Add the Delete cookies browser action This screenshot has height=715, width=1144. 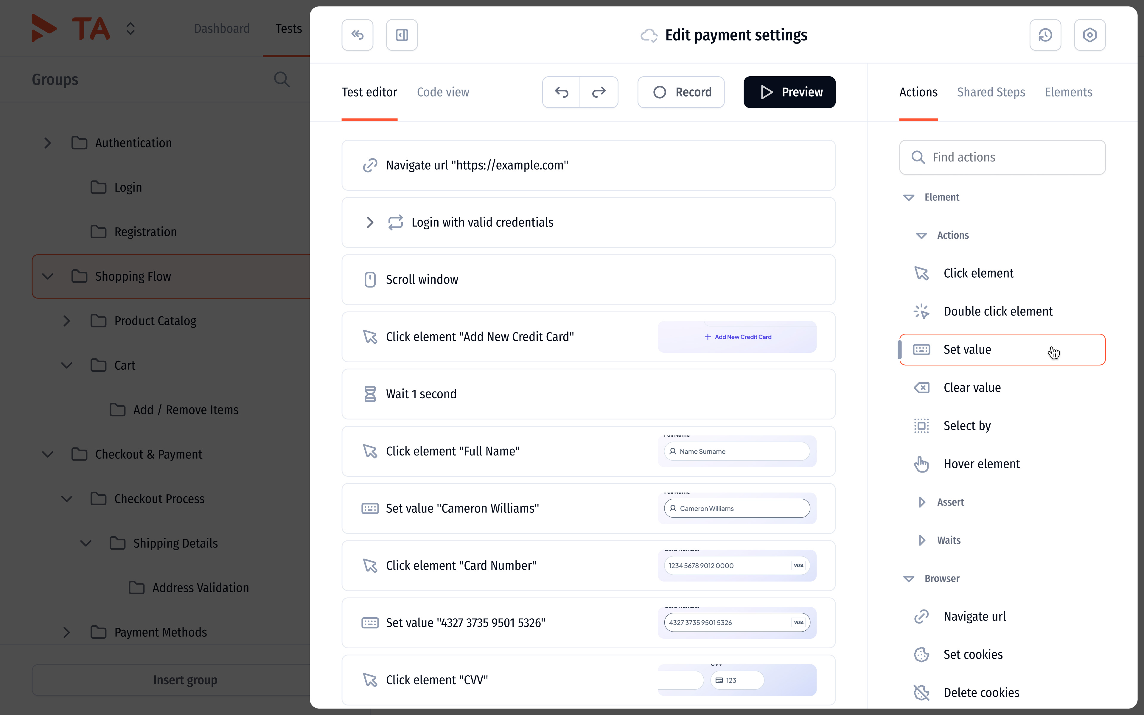[1002, 693]
